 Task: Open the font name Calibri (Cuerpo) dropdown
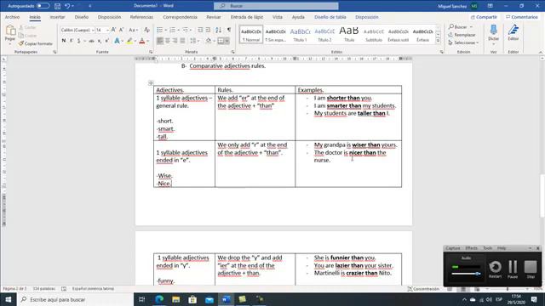tap(93, 31)
